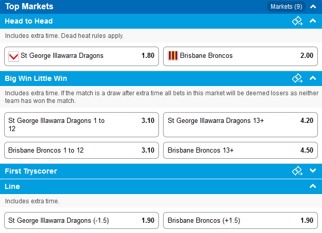The height and width of the screenshot is (233, 322).
Task: Collapse the Head to Head market
Action: 313,20
